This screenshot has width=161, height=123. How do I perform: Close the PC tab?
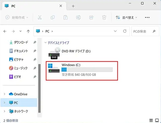pyautogui.click(x=61, y=6)
